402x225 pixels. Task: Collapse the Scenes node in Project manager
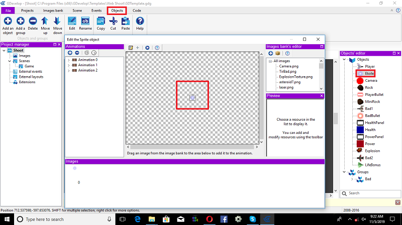[10, 61]
